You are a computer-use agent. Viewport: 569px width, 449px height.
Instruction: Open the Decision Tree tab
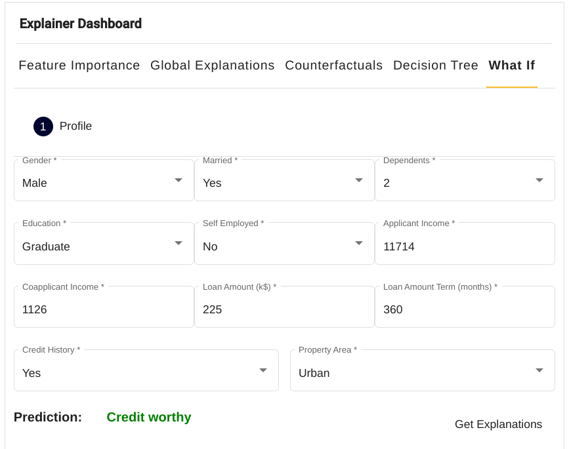435,66
